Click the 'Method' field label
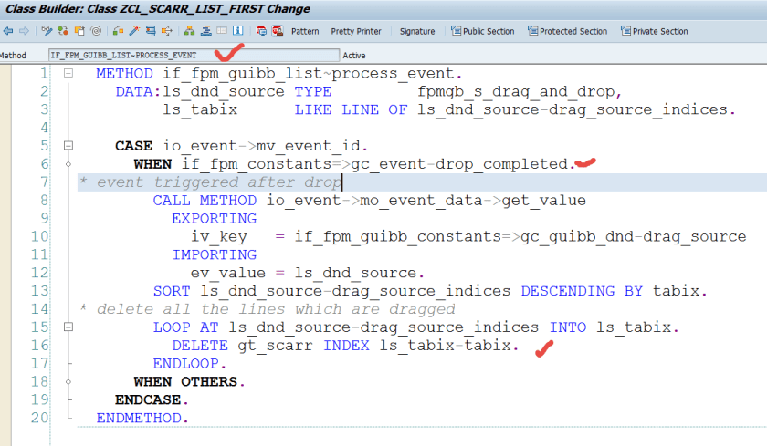The width and height of the screenshot is (767, 446). (13, 56)
